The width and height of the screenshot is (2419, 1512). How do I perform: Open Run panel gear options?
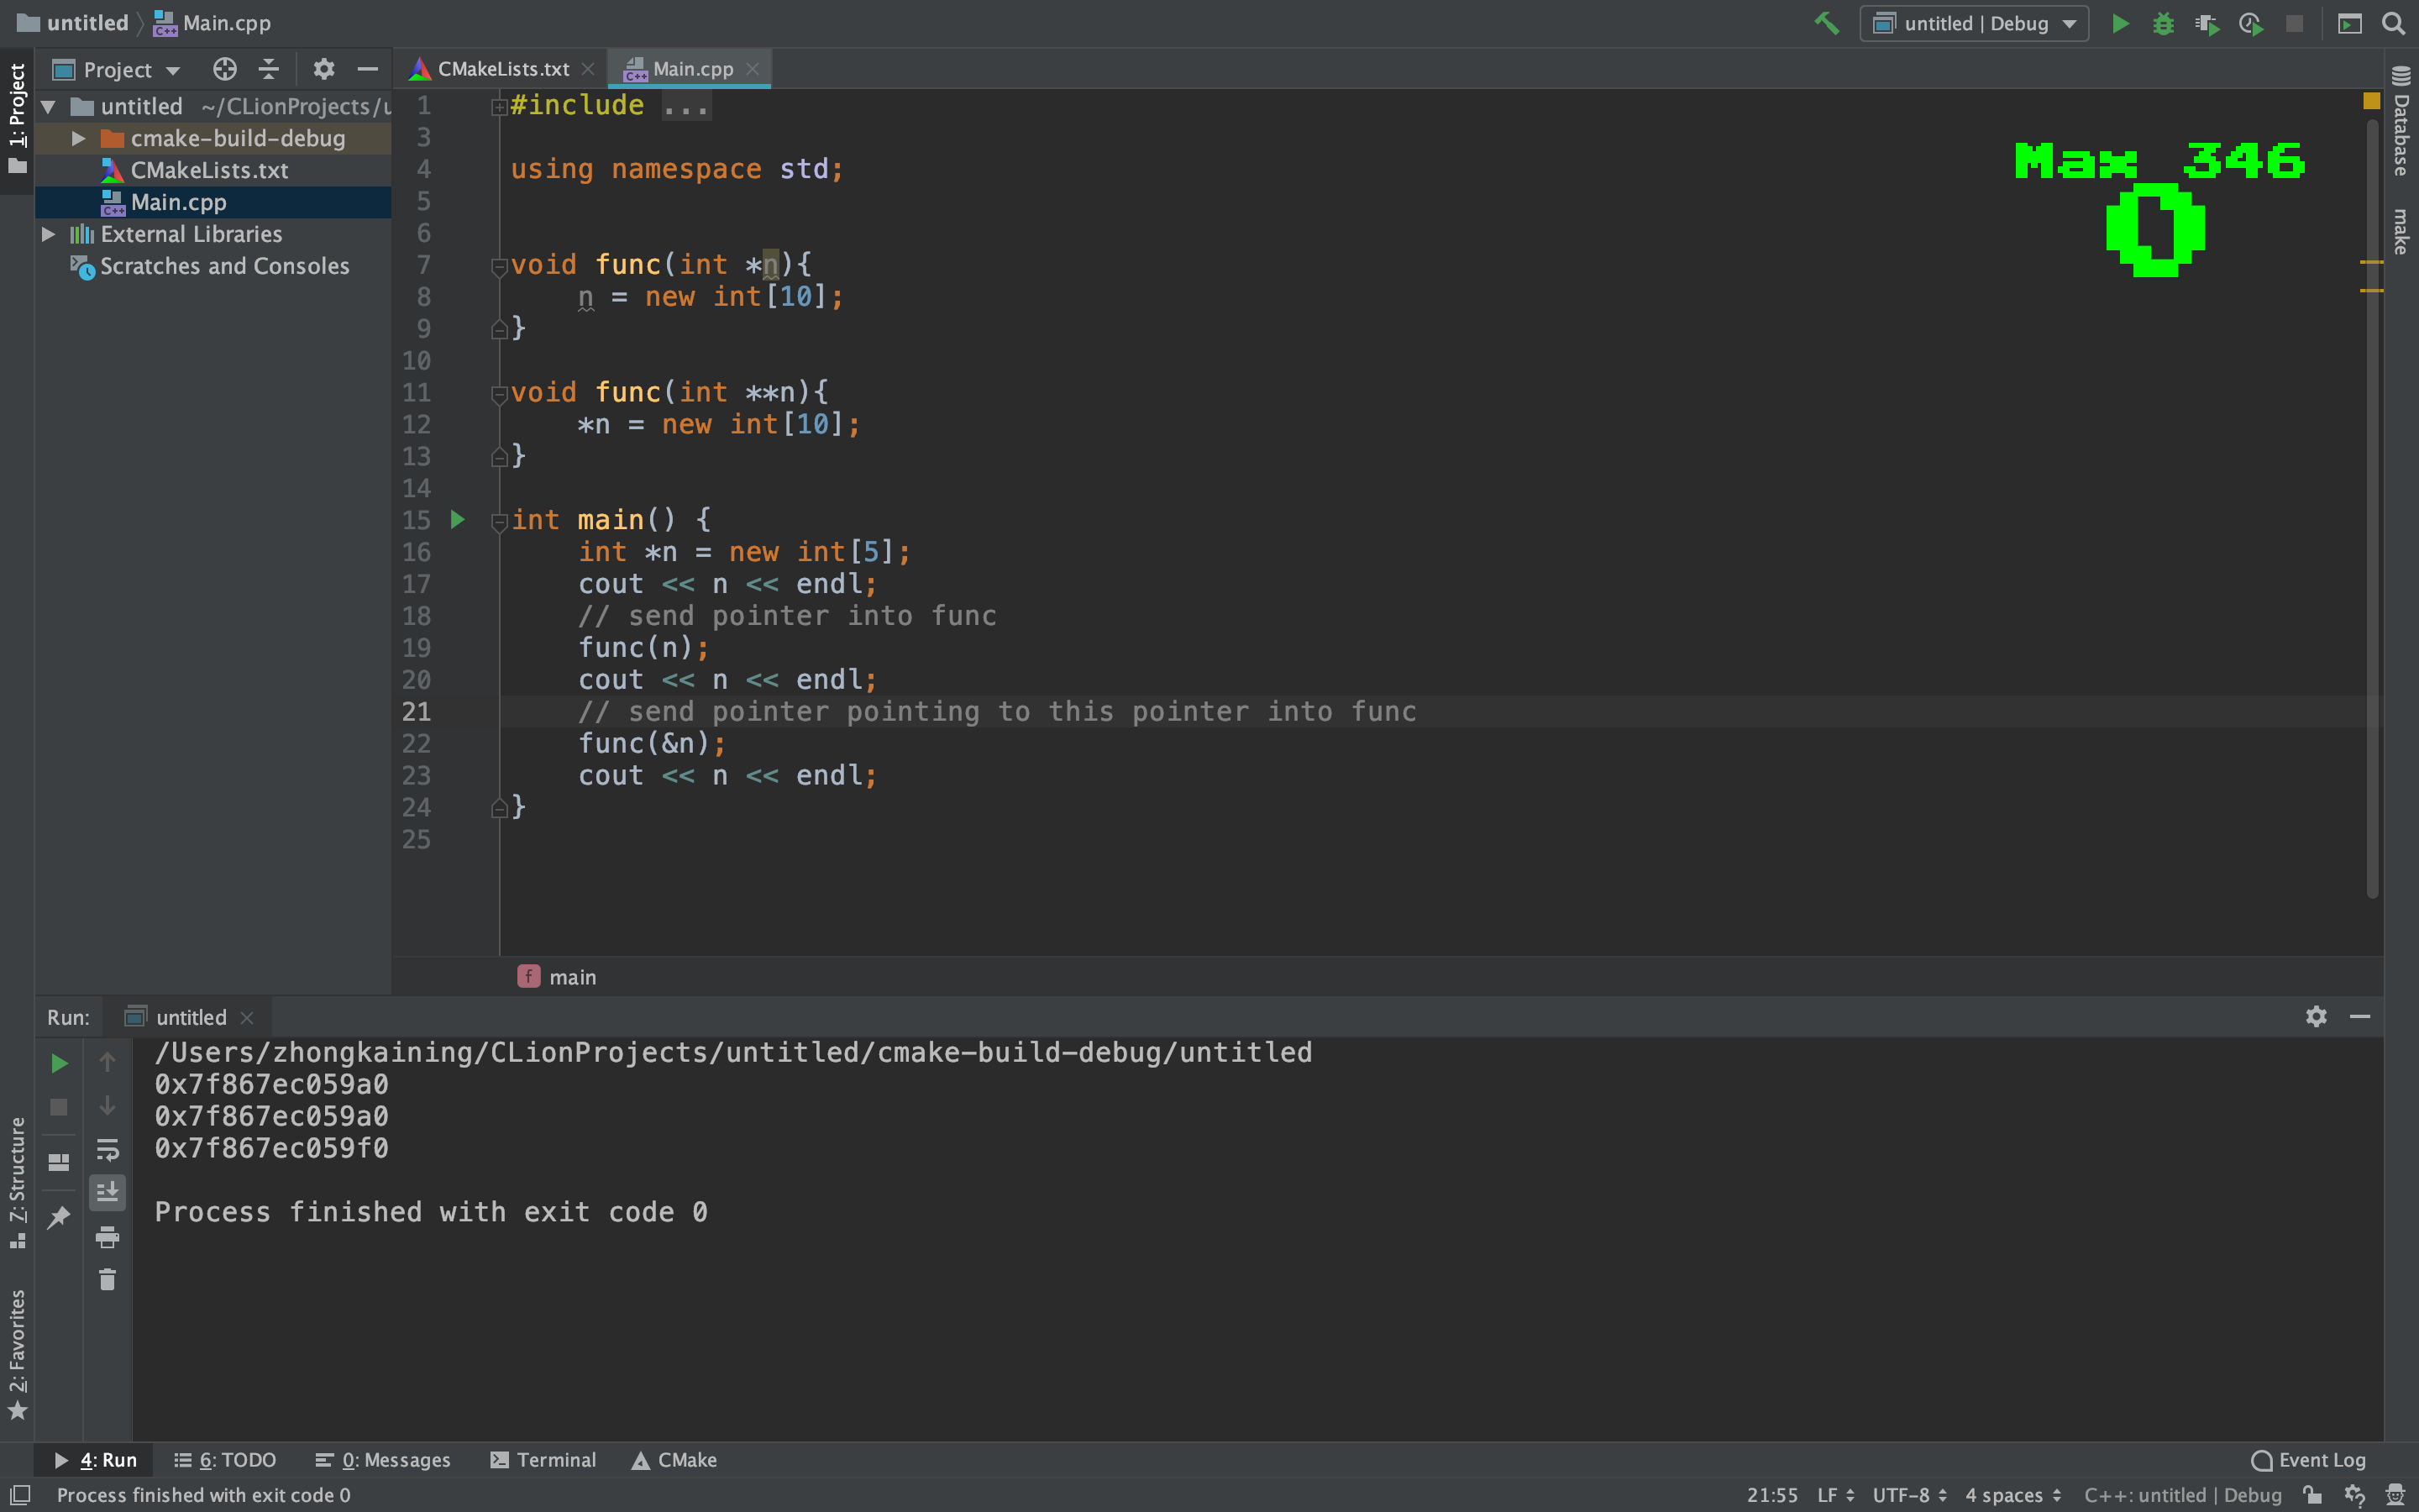(2316, 1017)
